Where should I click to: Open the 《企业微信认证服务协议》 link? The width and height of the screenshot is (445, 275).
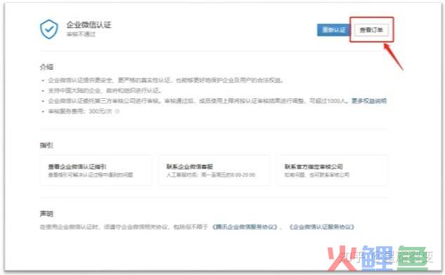click(322, 227)
